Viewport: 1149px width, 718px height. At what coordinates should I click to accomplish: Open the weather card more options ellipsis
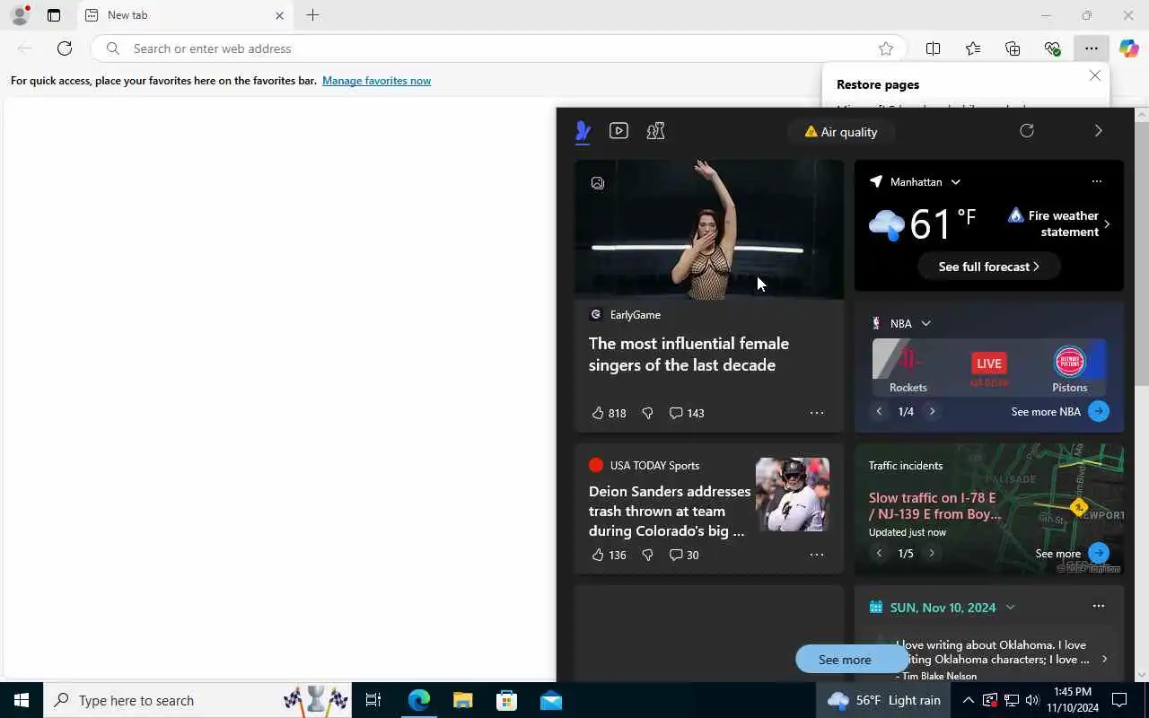(x=1096, y=181)
